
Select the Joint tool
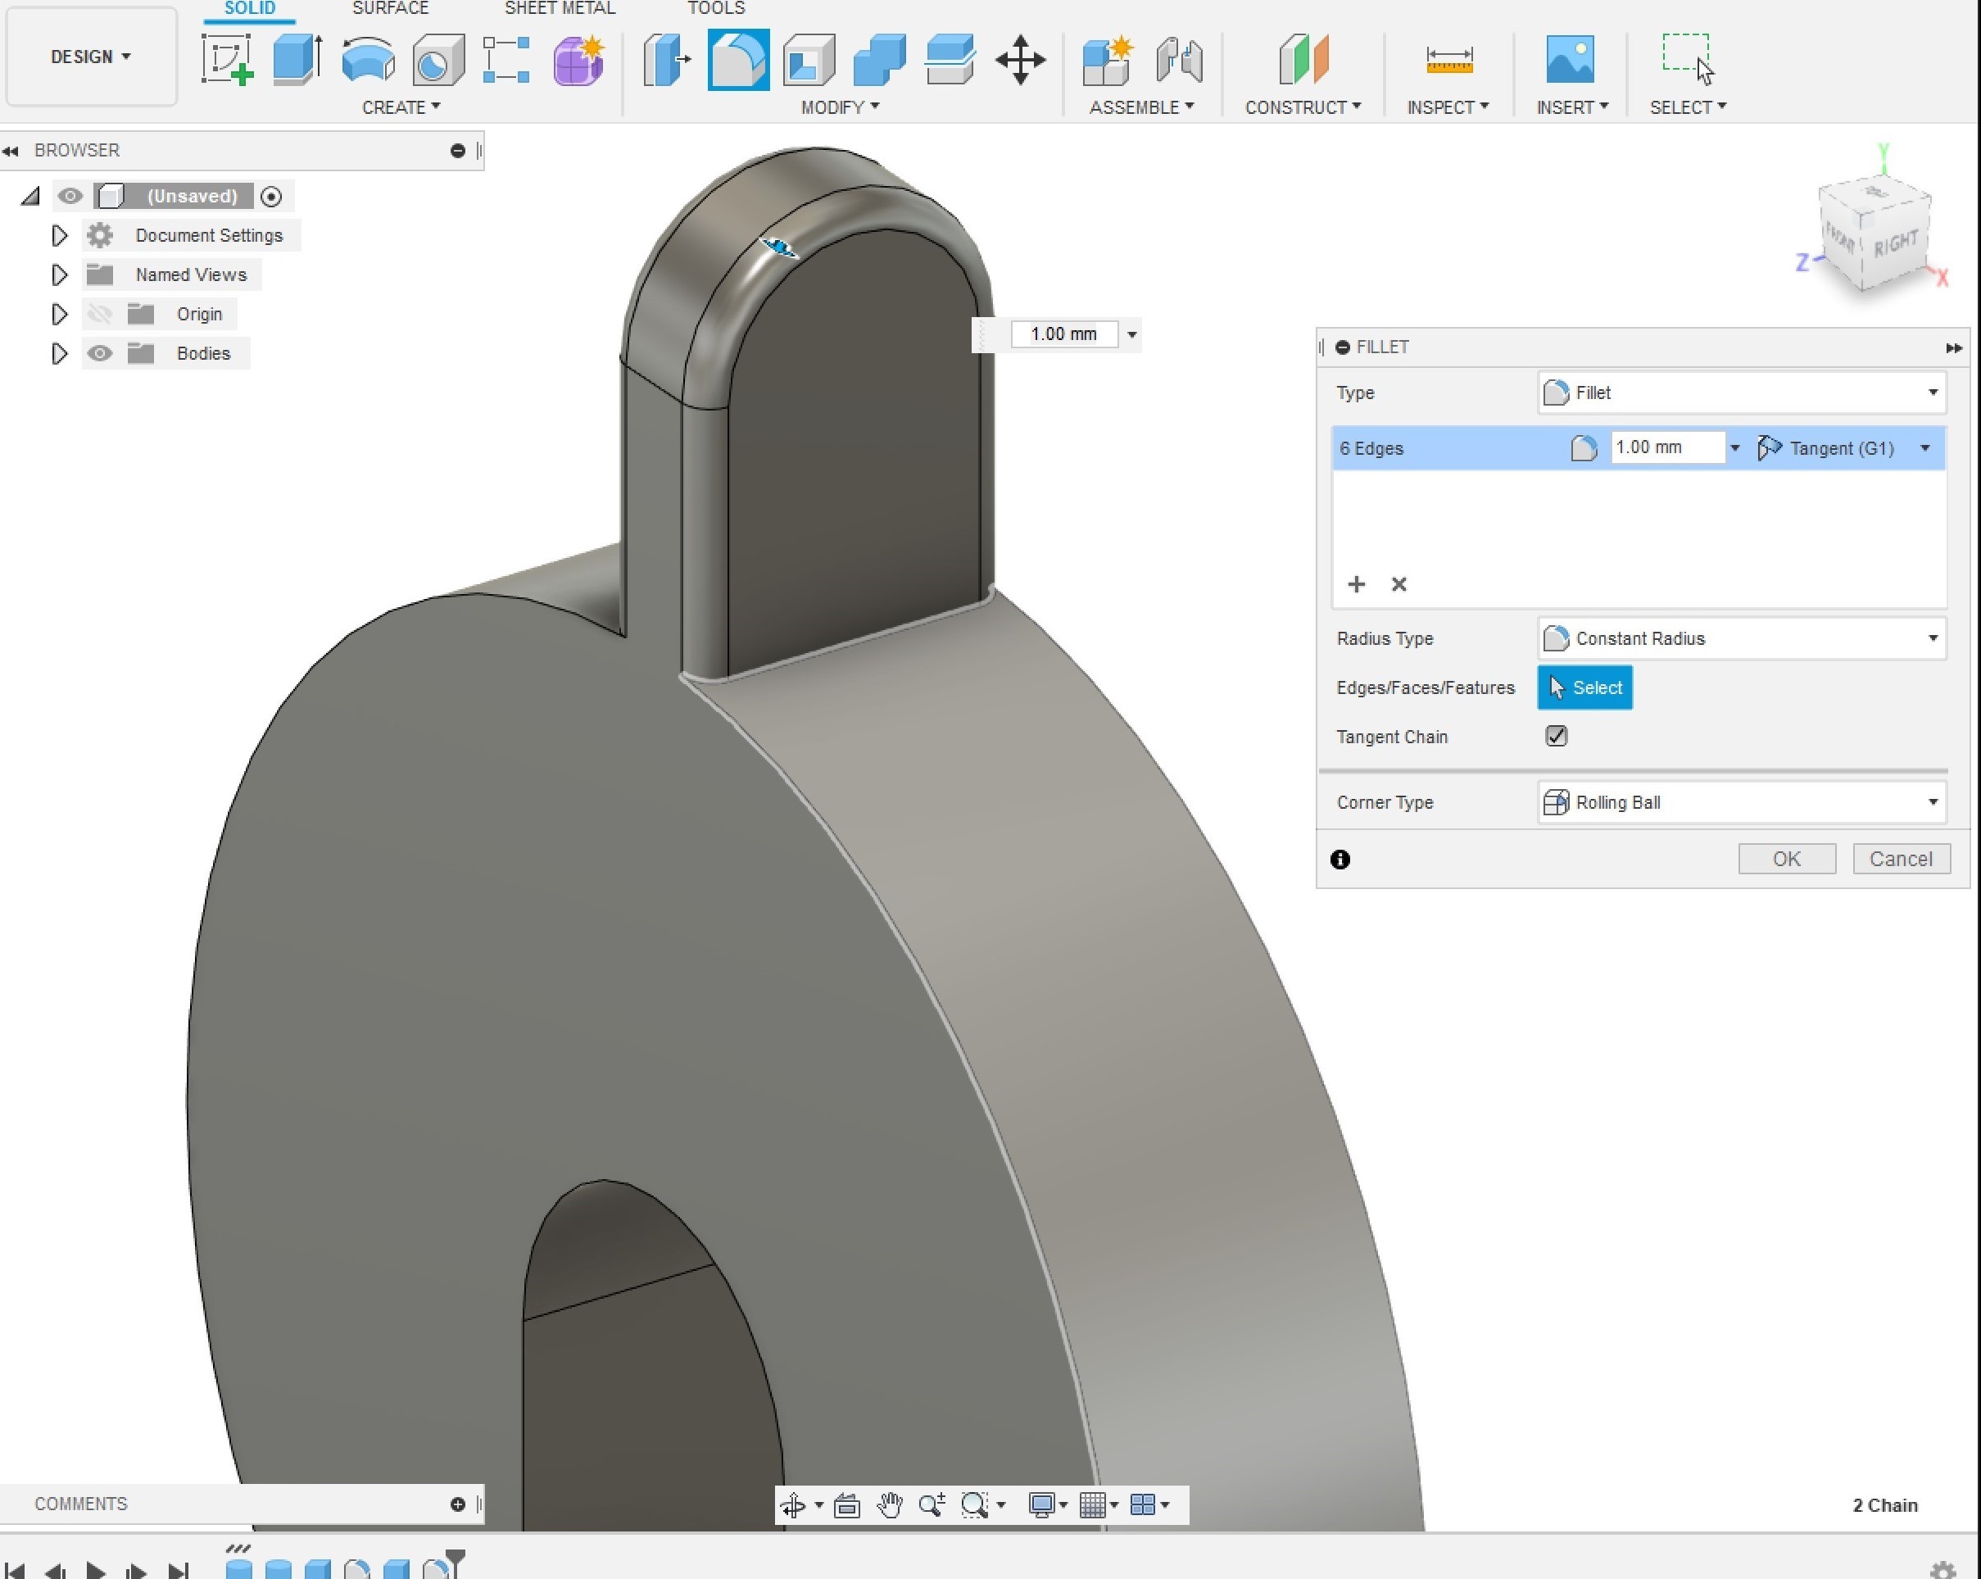tap(1179, 60)
